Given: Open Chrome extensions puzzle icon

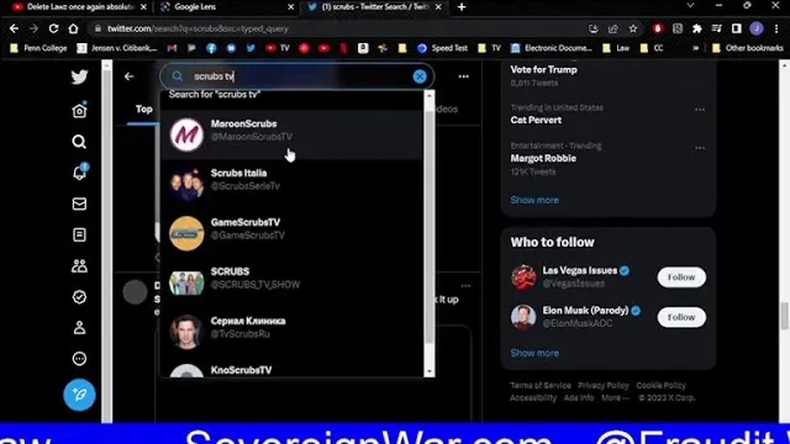Looking at the screenshot, I should [x=697, y=28].
